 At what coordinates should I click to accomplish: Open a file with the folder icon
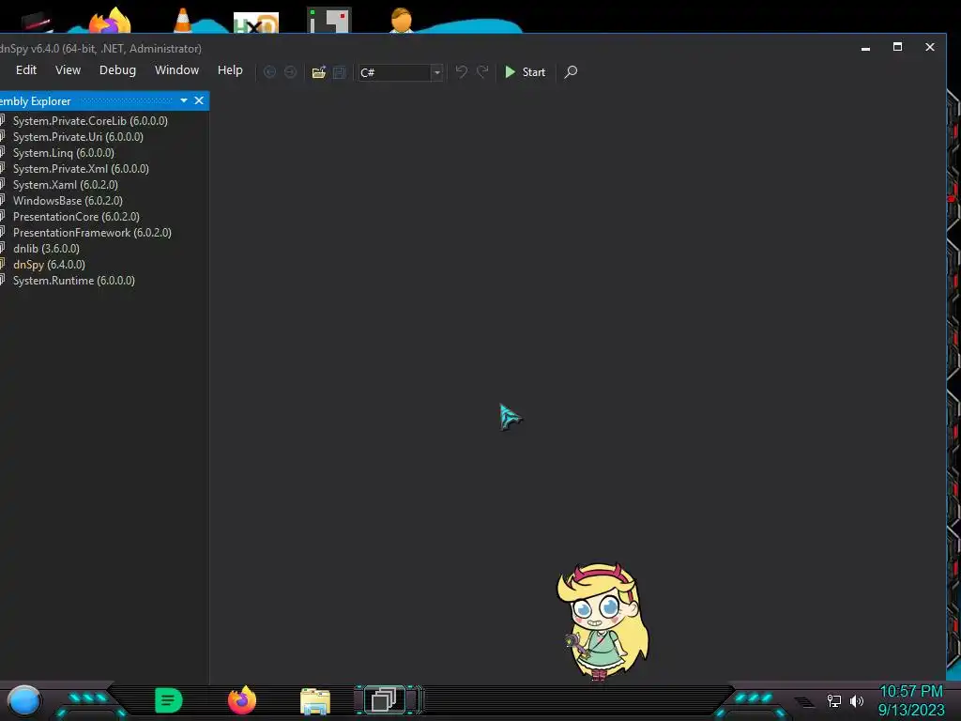pos(319,71)
